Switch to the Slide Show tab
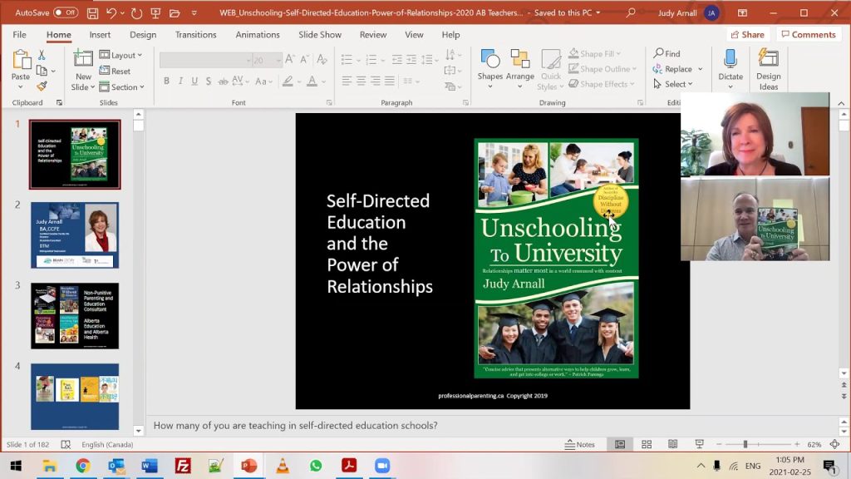851x479 pixels. [320, 35]
